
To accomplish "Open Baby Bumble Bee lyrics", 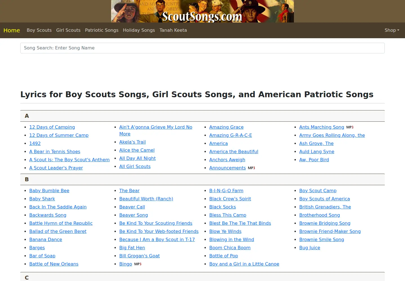I will pyautogui.click(x=49, y=191).
